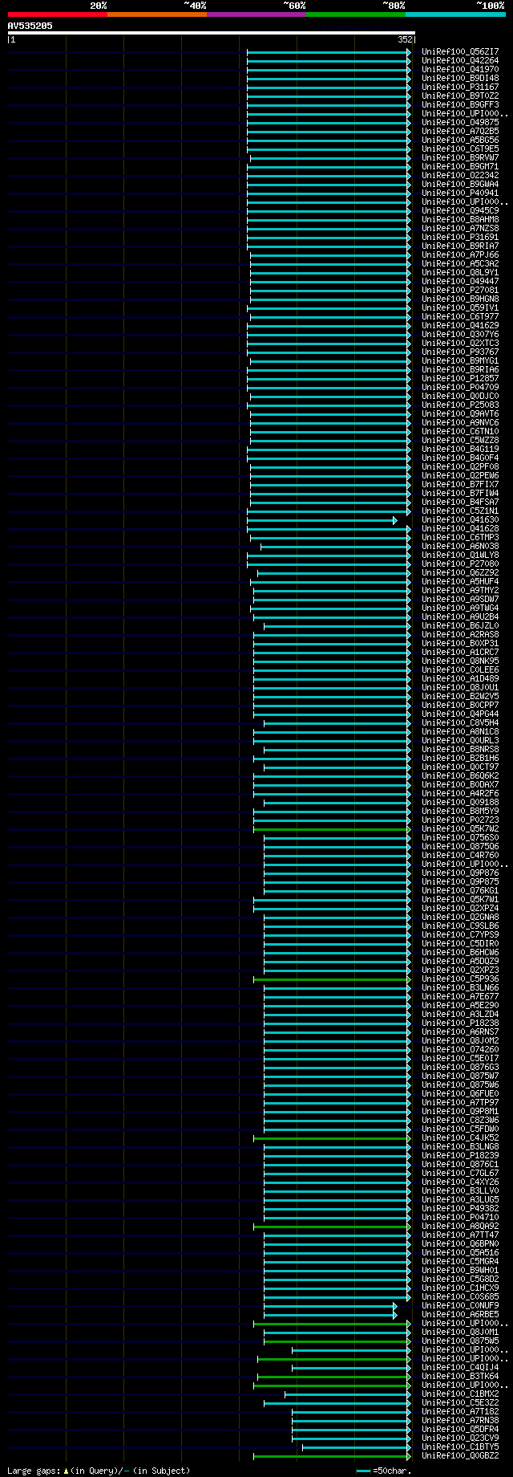This screenshot has height=1477, width=513.
Task: Click the green UniRef100_C5P936 alignment bar
Action: pos(332,979)
